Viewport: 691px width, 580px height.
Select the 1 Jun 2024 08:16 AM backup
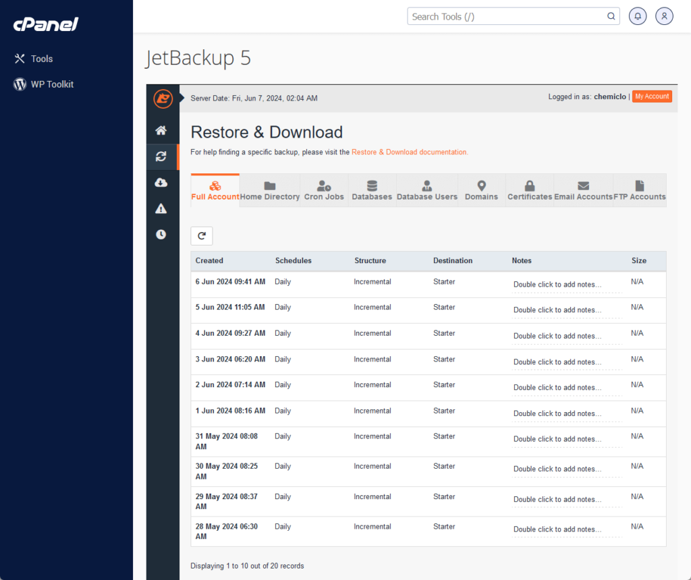pyautogui.click(x=429, y=413)
